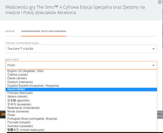Click chevron on Polski language dropdown

pyautogui.click(x=153, y=65)
